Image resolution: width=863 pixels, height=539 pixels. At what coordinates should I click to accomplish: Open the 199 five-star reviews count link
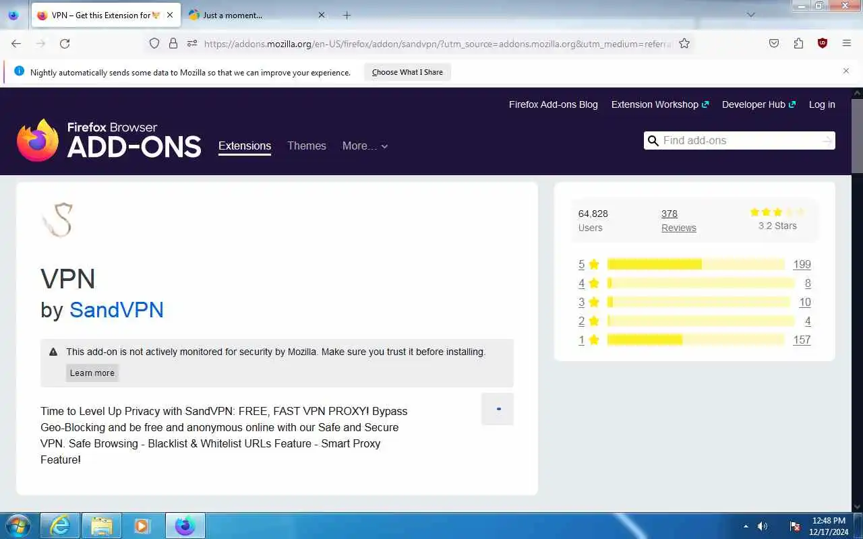tap(802, 264)
